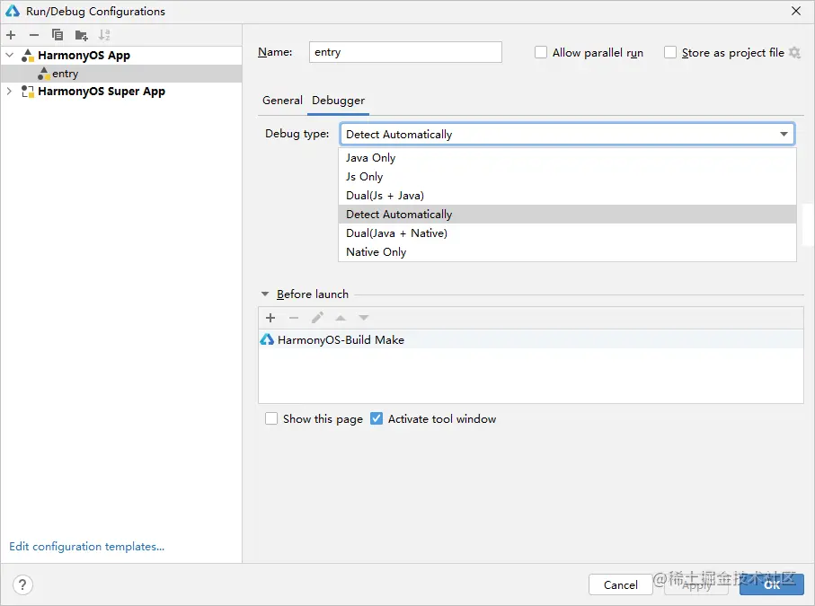Click the Apply button

coord(696,584)
